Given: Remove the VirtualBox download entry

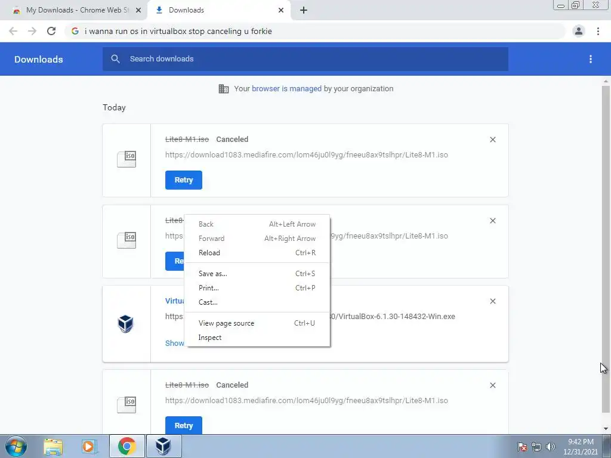Looking at the screenshot, I should pyautogui.click(x=492, y=301).
